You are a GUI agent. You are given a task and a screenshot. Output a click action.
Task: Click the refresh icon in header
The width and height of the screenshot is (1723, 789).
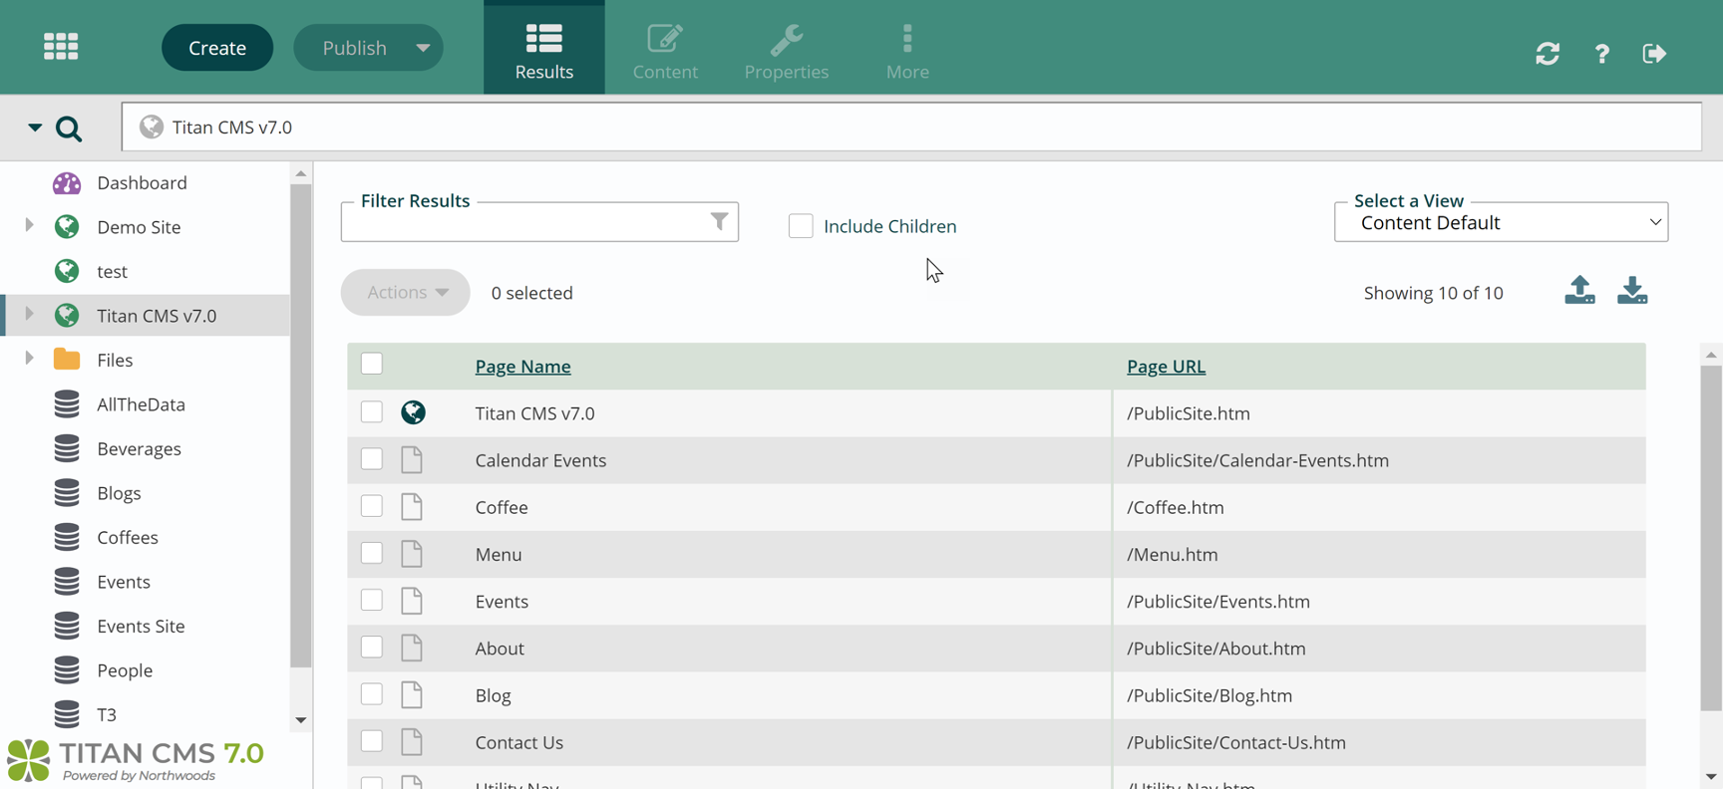(x=1548, y=53)
